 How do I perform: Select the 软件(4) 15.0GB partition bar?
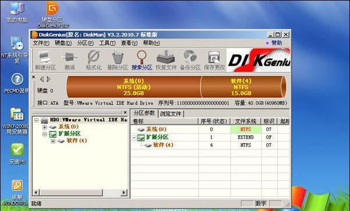pyautogui.click(x=241, y=87)
